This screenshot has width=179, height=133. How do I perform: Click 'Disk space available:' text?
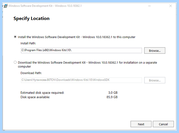(35, 97)
